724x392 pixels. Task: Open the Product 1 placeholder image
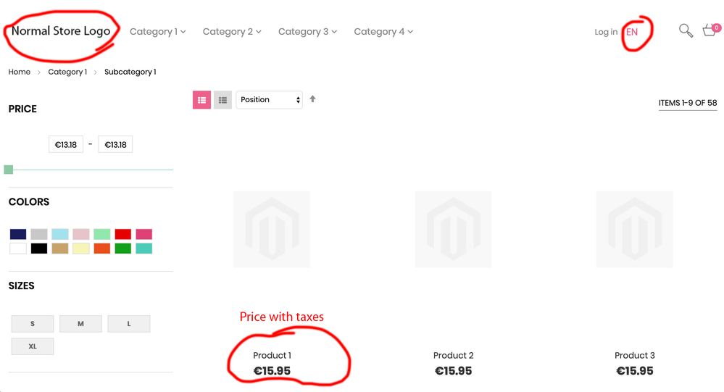coord(272,229)
